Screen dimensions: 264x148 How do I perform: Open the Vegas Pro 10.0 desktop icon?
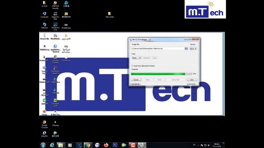(x=55, y=16)
